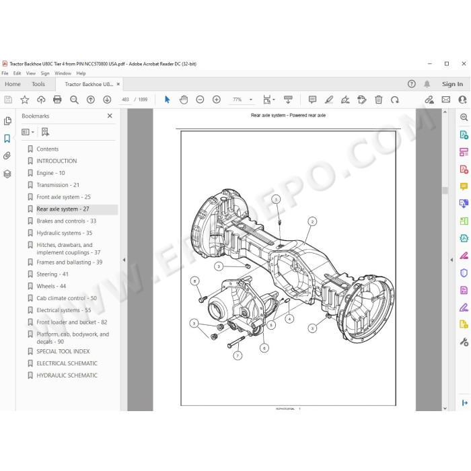The image size is (471, 471).
Task: Open the Window menu
Action: 63,73
